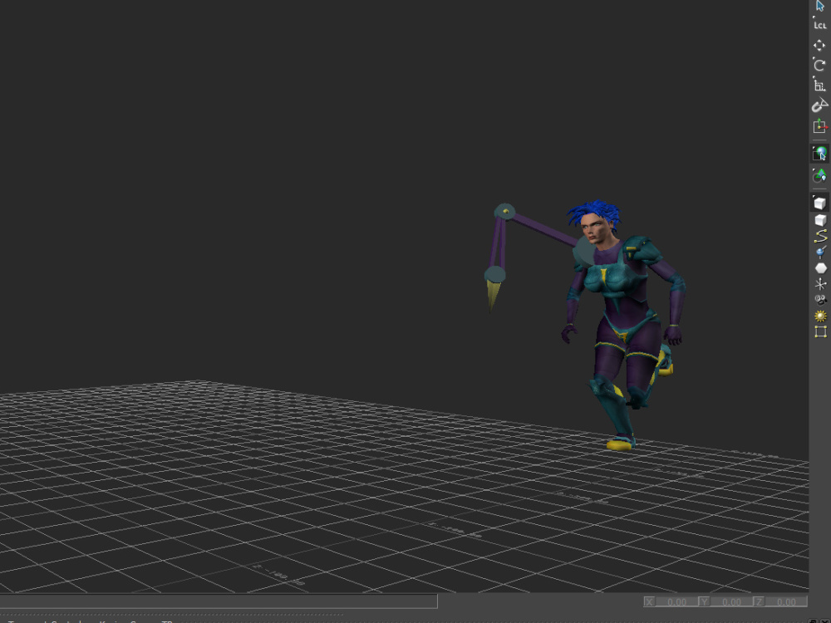Click the Z axis label button
This screenshot has height=623, width=831.
click(759, 601)
